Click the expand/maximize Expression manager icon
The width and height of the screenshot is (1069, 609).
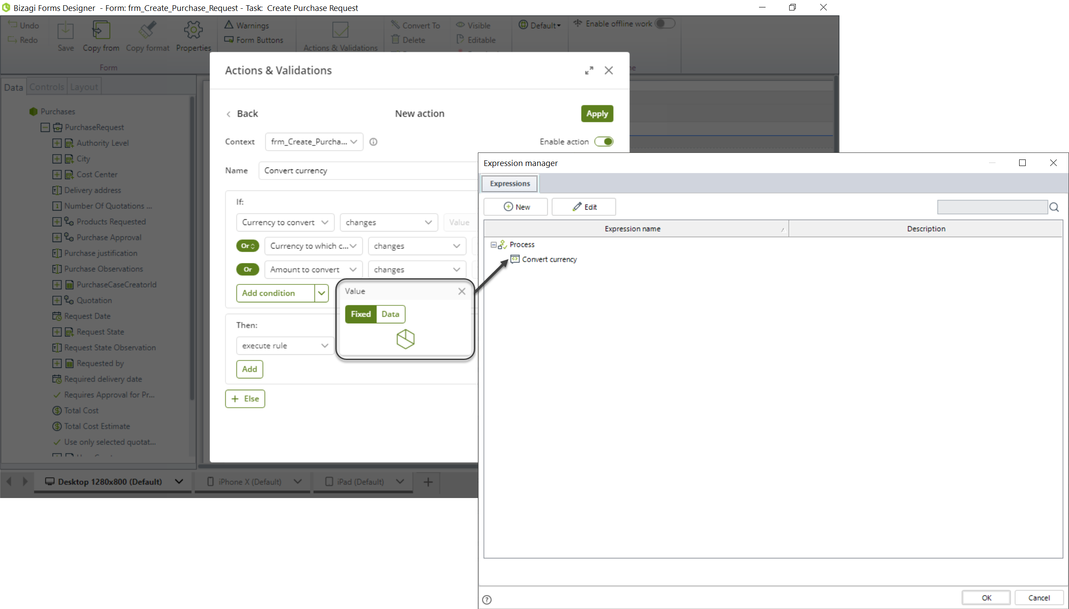pos(1023,162)
